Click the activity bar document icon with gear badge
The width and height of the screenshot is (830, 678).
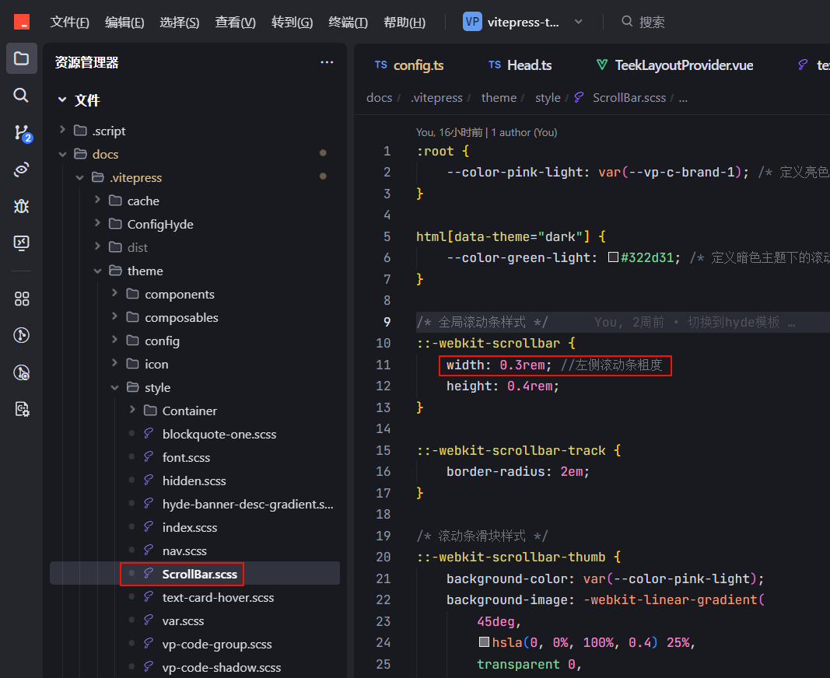tap(22, 409)
